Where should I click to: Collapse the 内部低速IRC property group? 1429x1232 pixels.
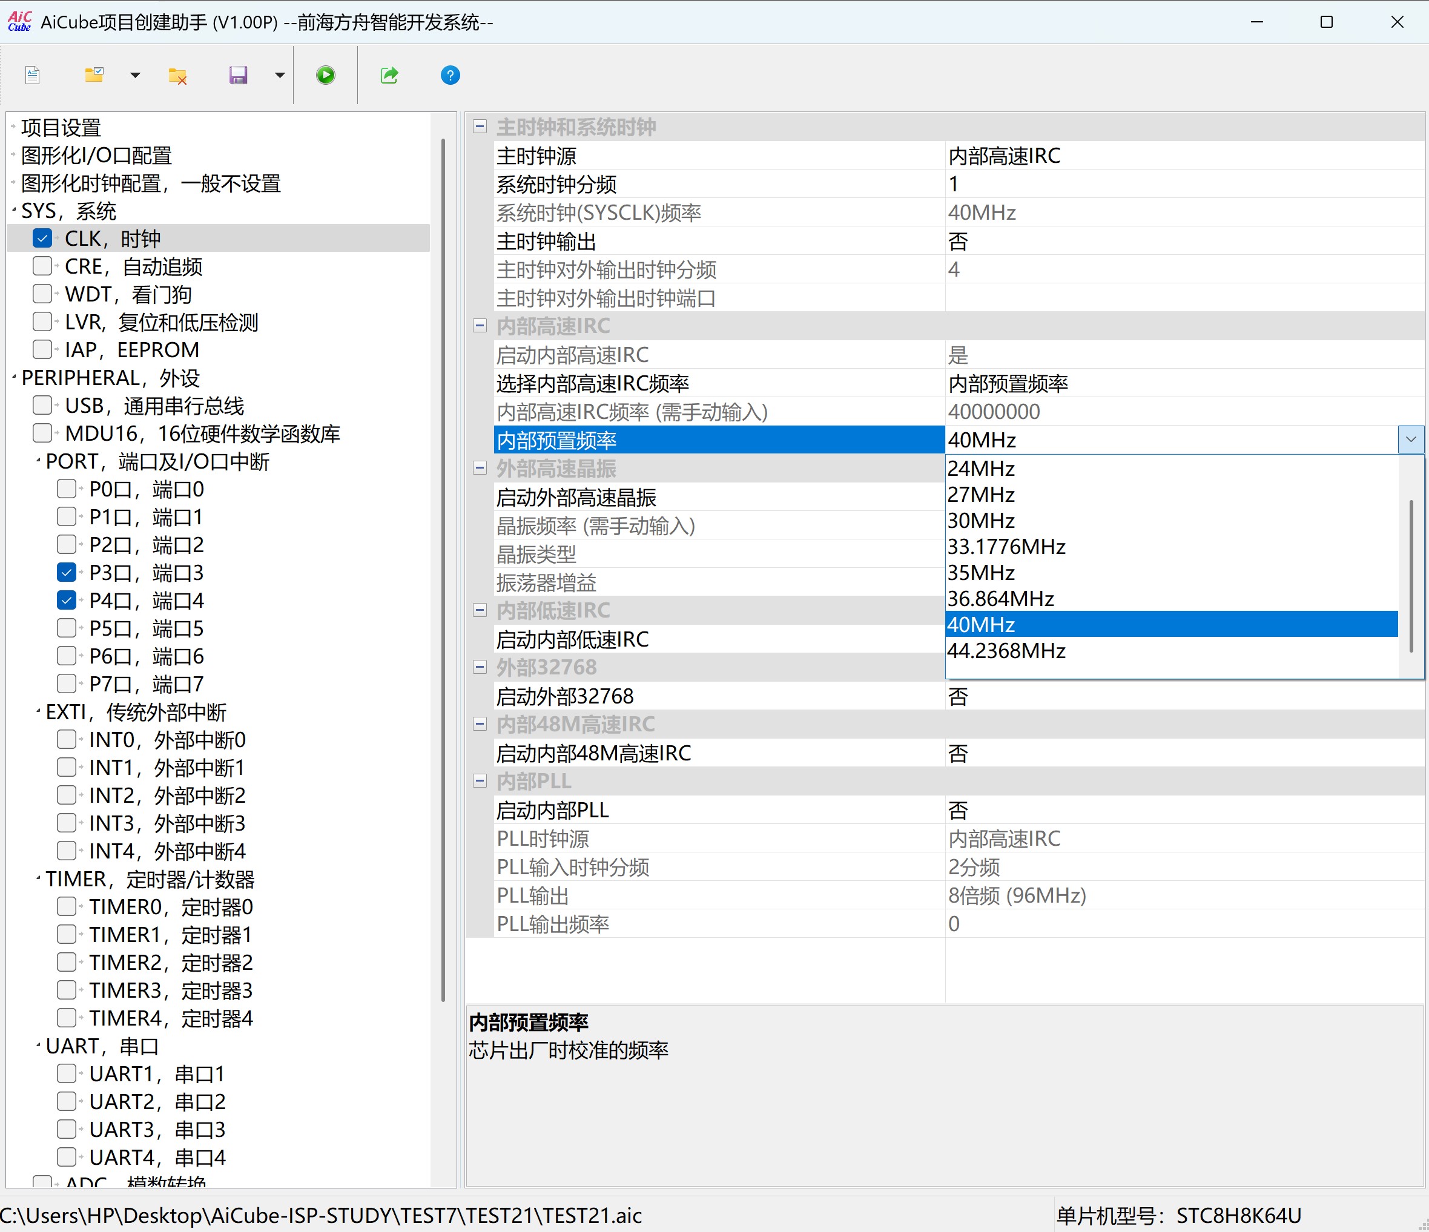point(480,610)
